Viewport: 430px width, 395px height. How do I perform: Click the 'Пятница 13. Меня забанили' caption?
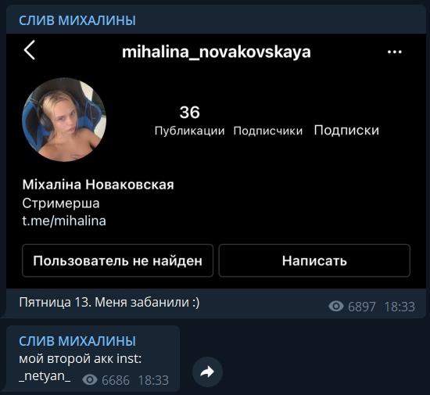point(109,302)
